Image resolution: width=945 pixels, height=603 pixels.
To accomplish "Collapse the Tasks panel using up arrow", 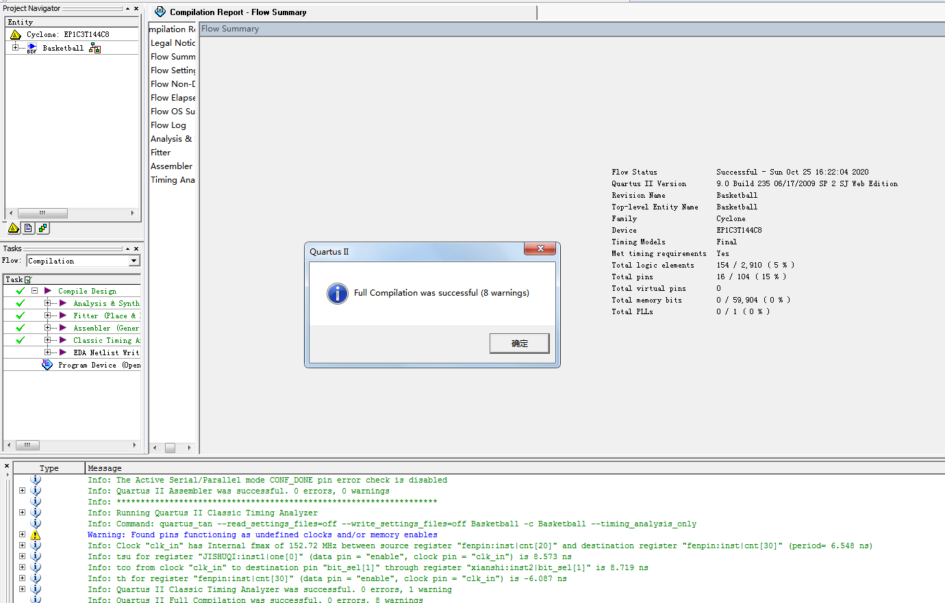I will pyautogui.click(x=127, y=248).
